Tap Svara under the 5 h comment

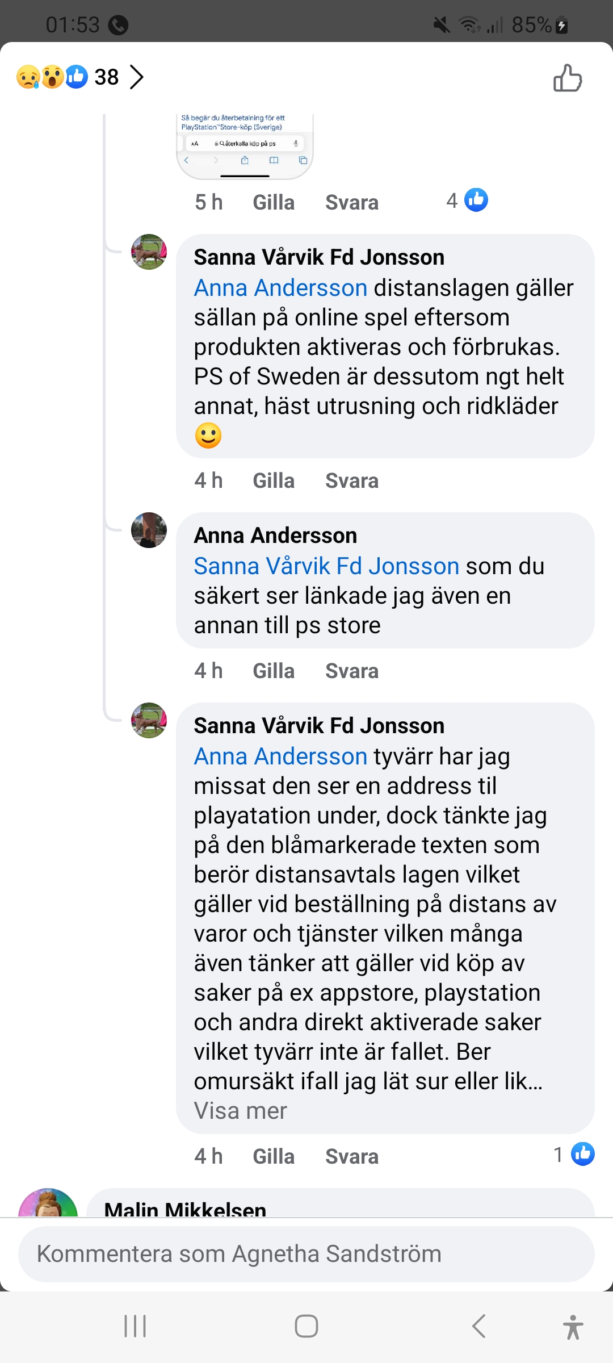(351, 202)
